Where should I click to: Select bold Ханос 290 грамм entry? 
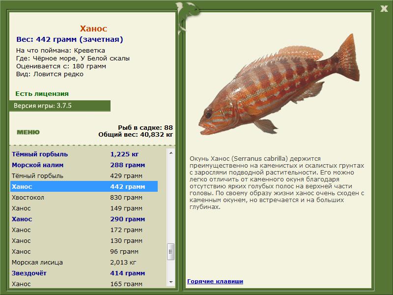[84, 219]
